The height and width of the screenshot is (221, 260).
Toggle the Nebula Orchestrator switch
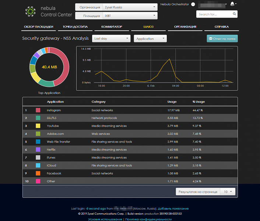click(193, 4)
